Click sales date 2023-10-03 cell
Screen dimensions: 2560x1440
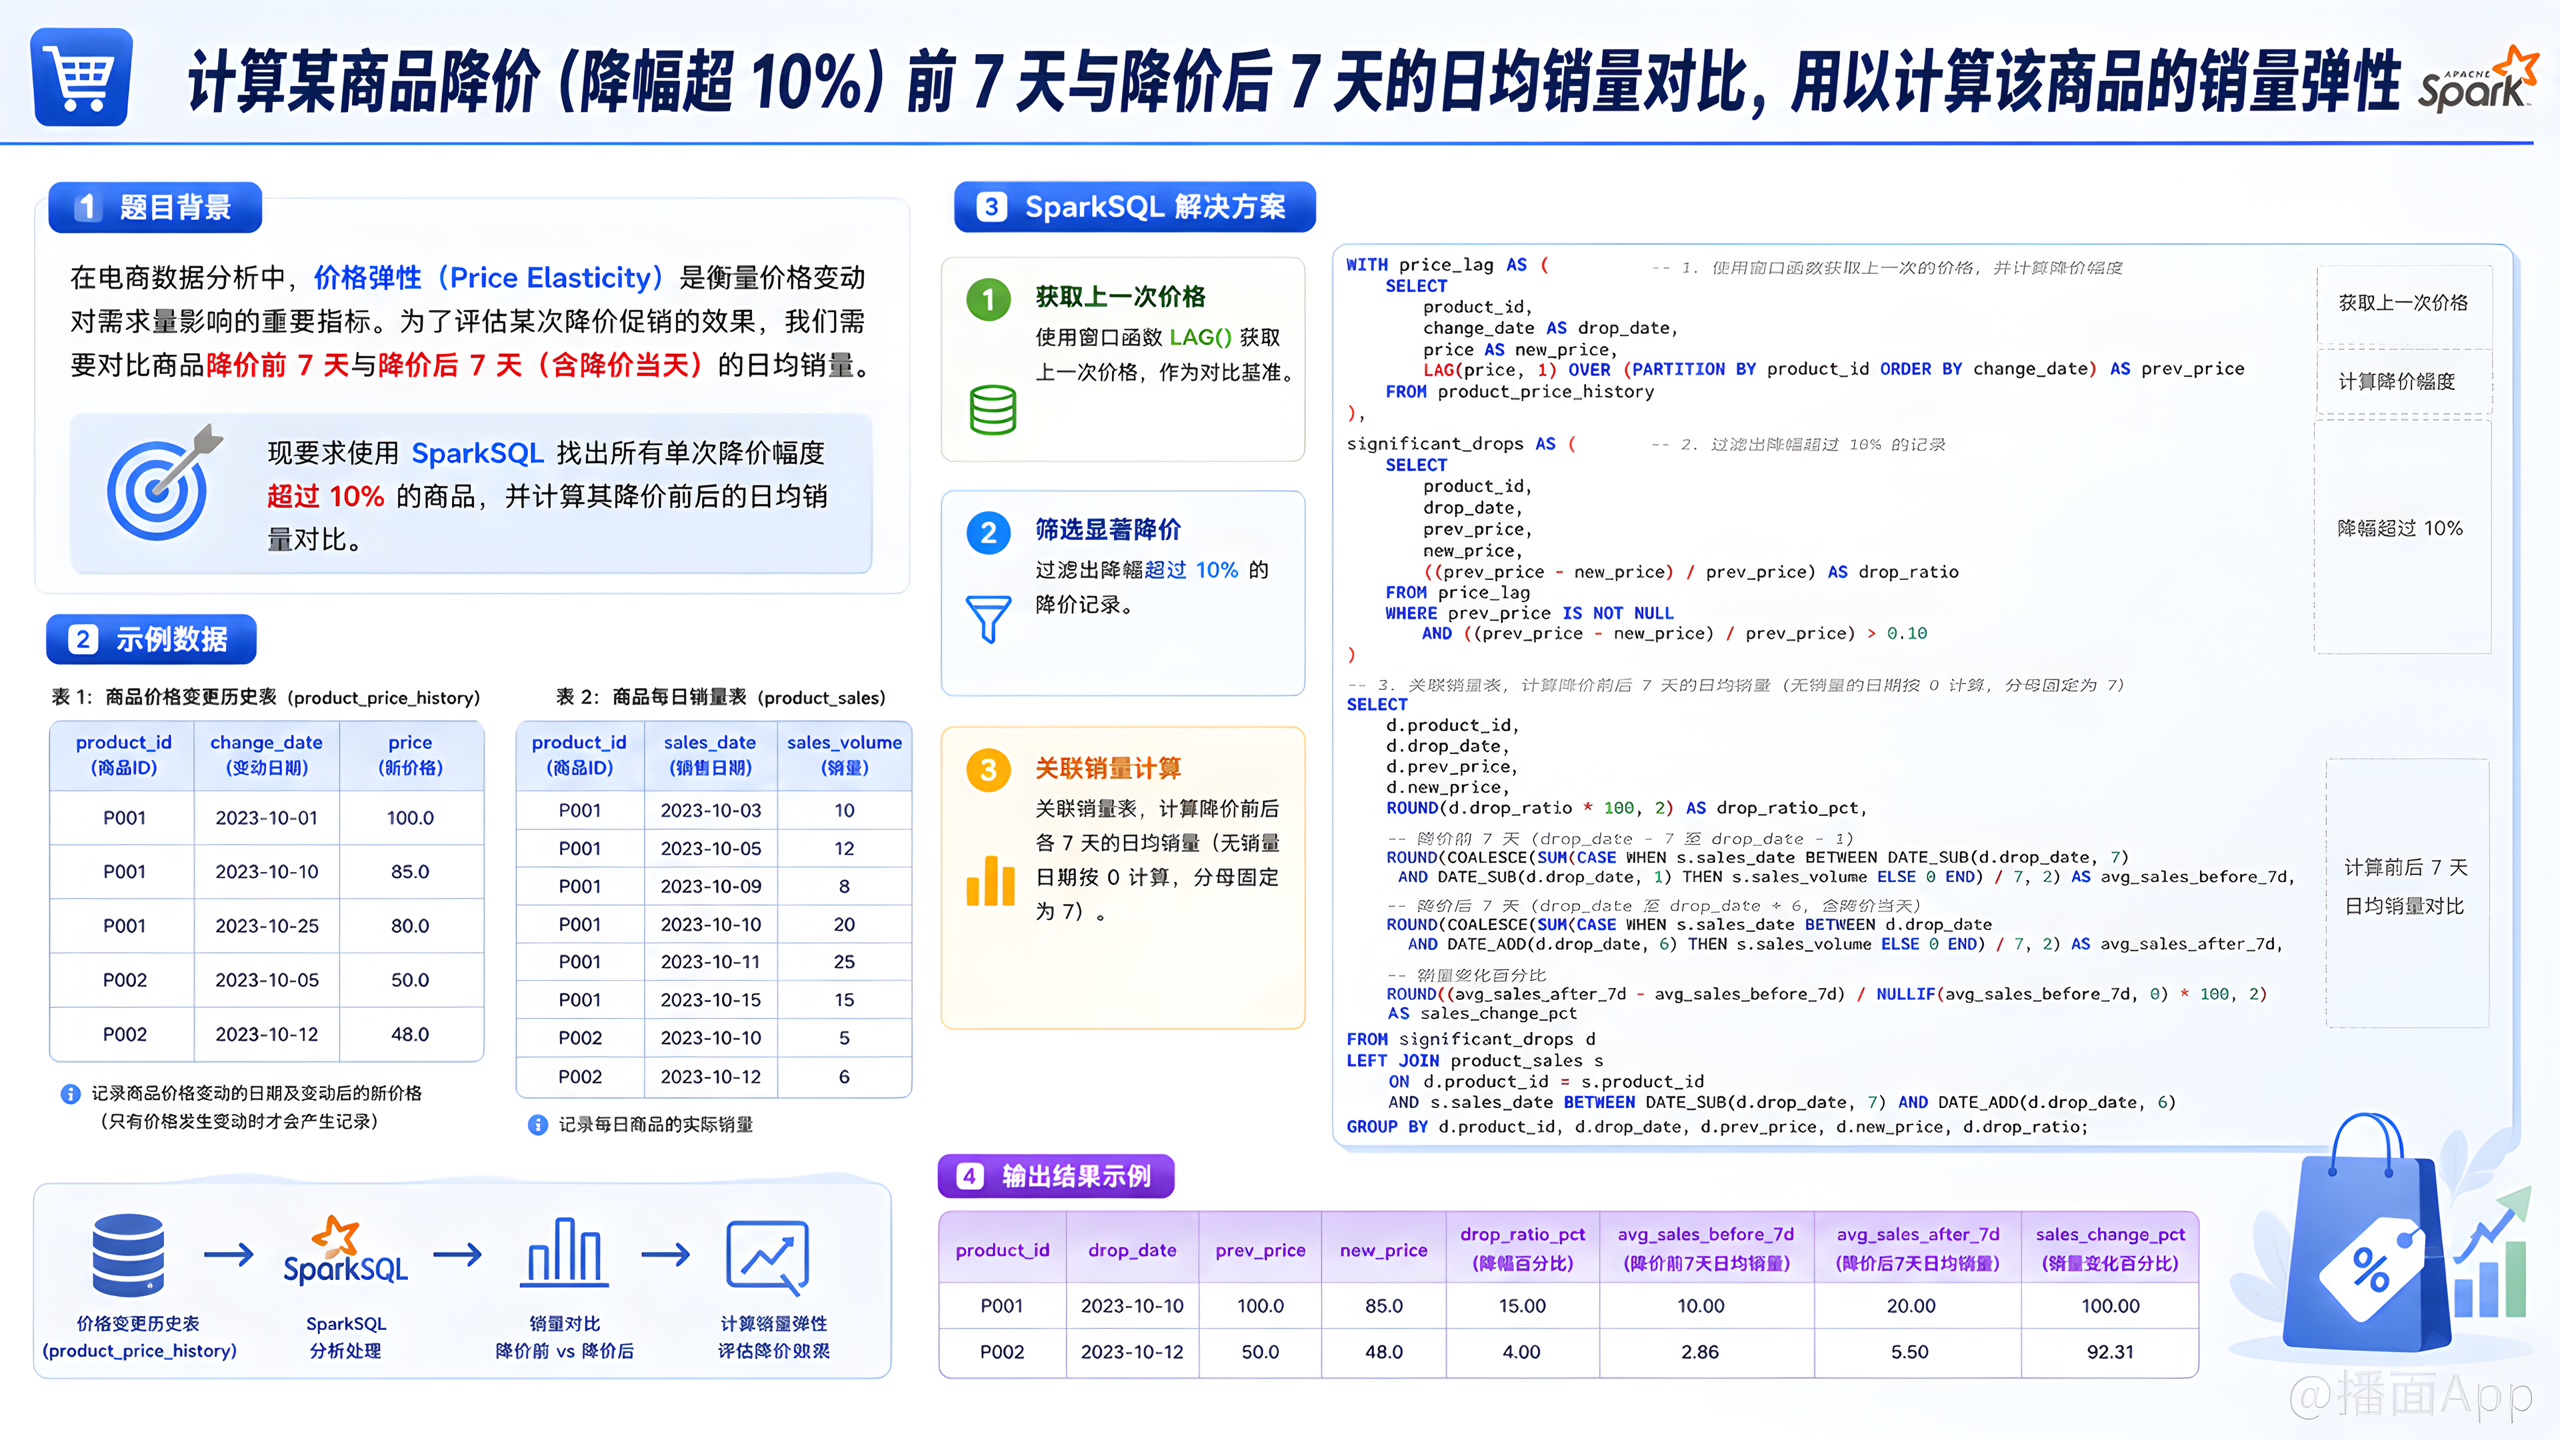711,811
